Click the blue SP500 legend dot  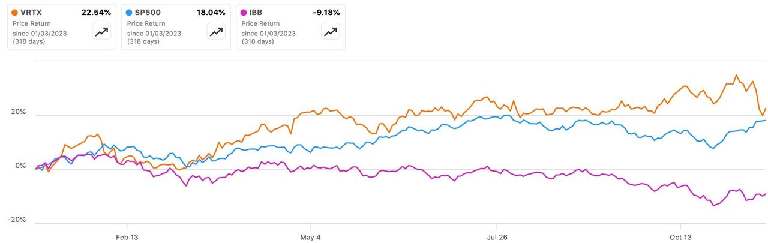pos(130,13)
